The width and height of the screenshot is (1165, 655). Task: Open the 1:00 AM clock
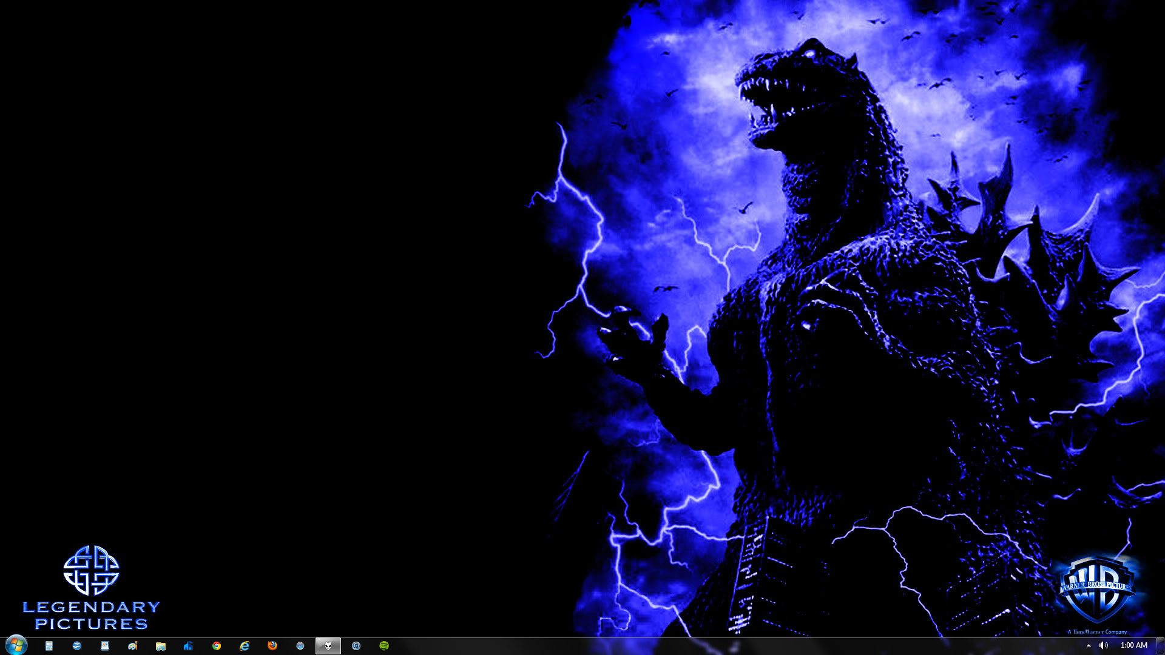tap(1133, 645)
